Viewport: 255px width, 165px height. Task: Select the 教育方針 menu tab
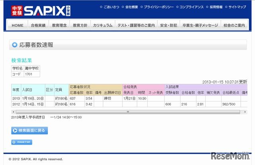click(x=80, y=25)
